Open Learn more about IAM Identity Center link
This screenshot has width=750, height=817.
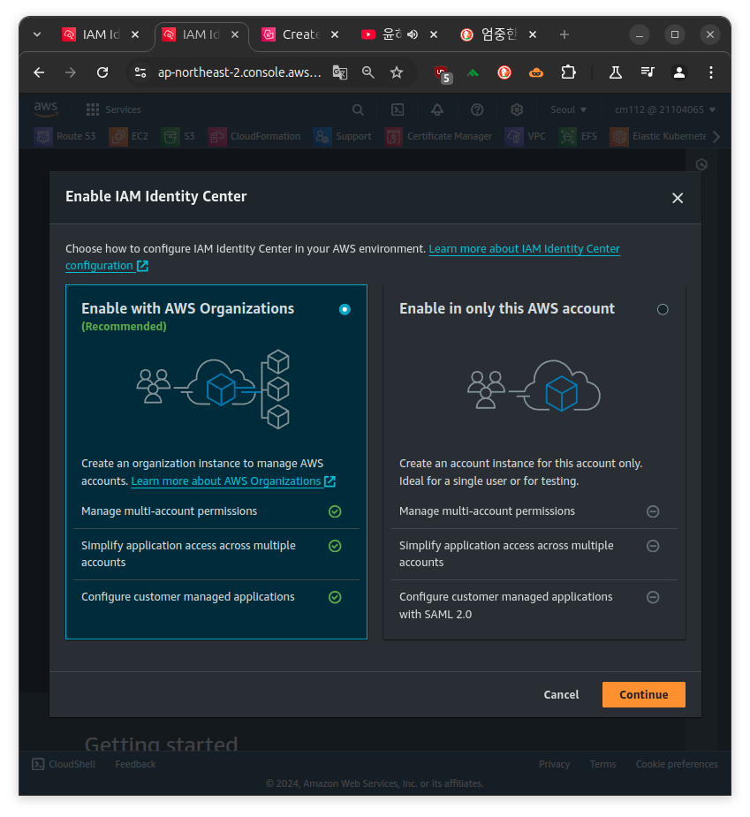click(342, 257)
